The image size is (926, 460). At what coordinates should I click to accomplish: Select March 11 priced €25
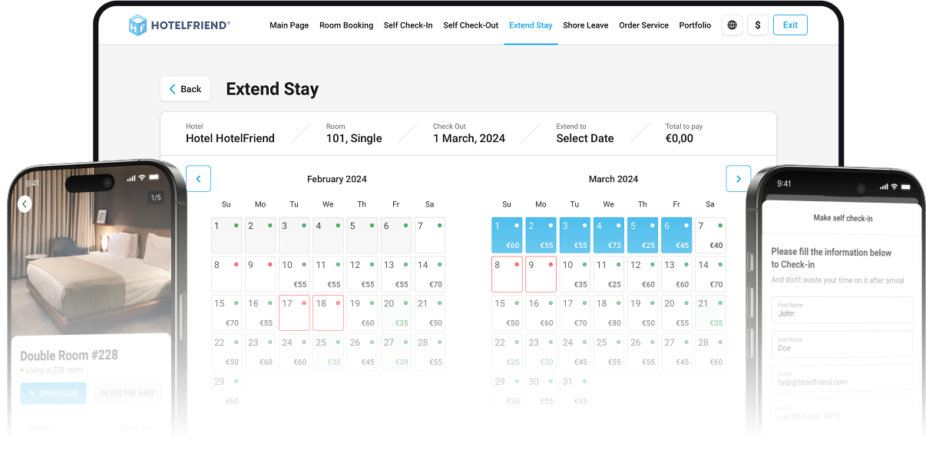608,274
